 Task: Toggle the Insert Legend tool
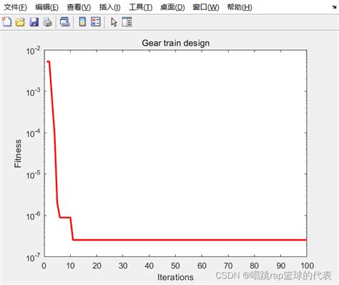pos(96,22)
